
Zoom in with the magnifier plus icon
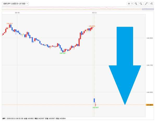tap(136, 4)
